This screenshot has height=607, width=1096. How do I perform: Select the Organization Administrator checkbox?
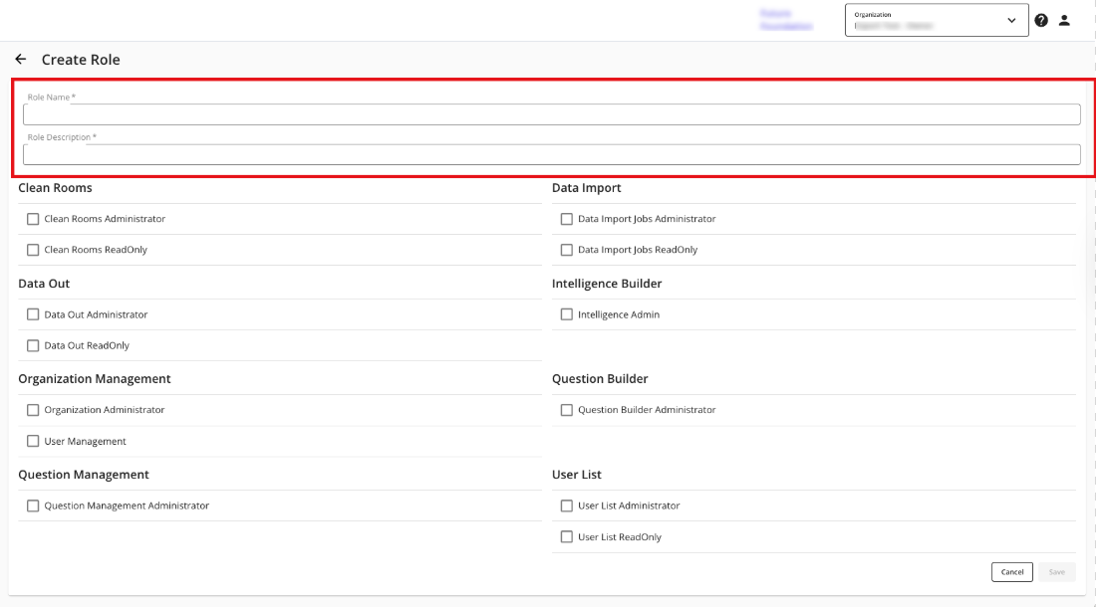33,410
